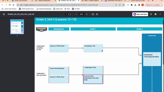Click the address bar URL
The image size is (164, 92).
[x=59, y=5]
